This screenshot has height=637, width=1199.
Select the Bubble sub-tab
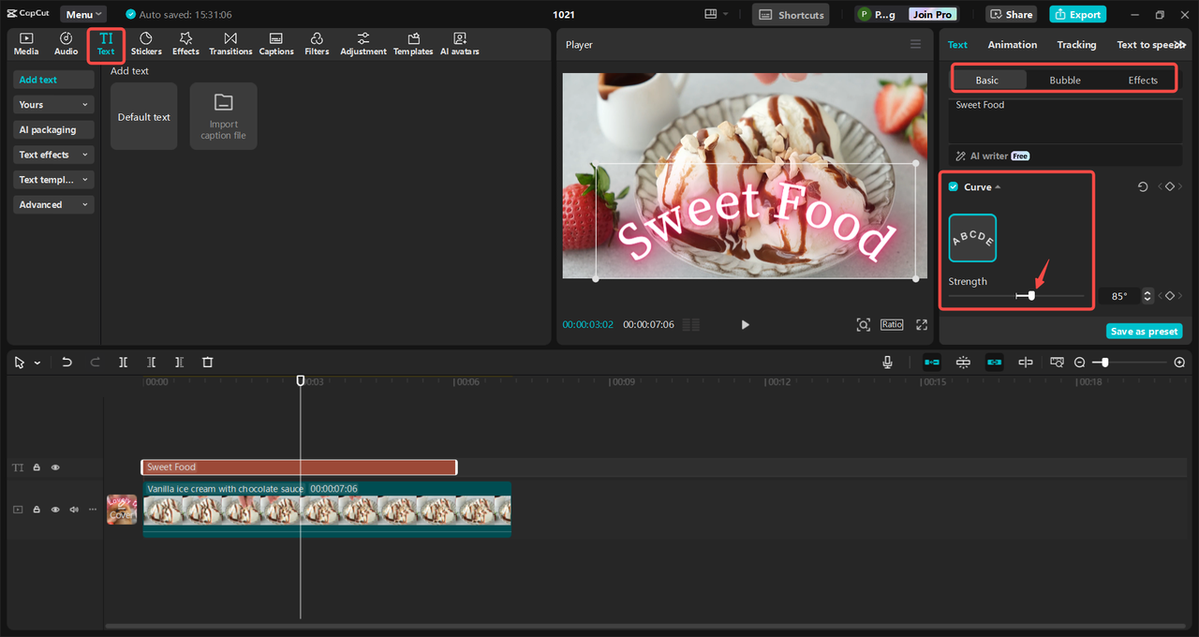tap(1065, 80)
